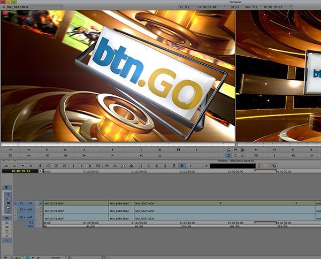Image resolution: width=321 pixels, height=259 pixels.
Task: Step back one frame in the record monitor
Action: click(293, 150)
